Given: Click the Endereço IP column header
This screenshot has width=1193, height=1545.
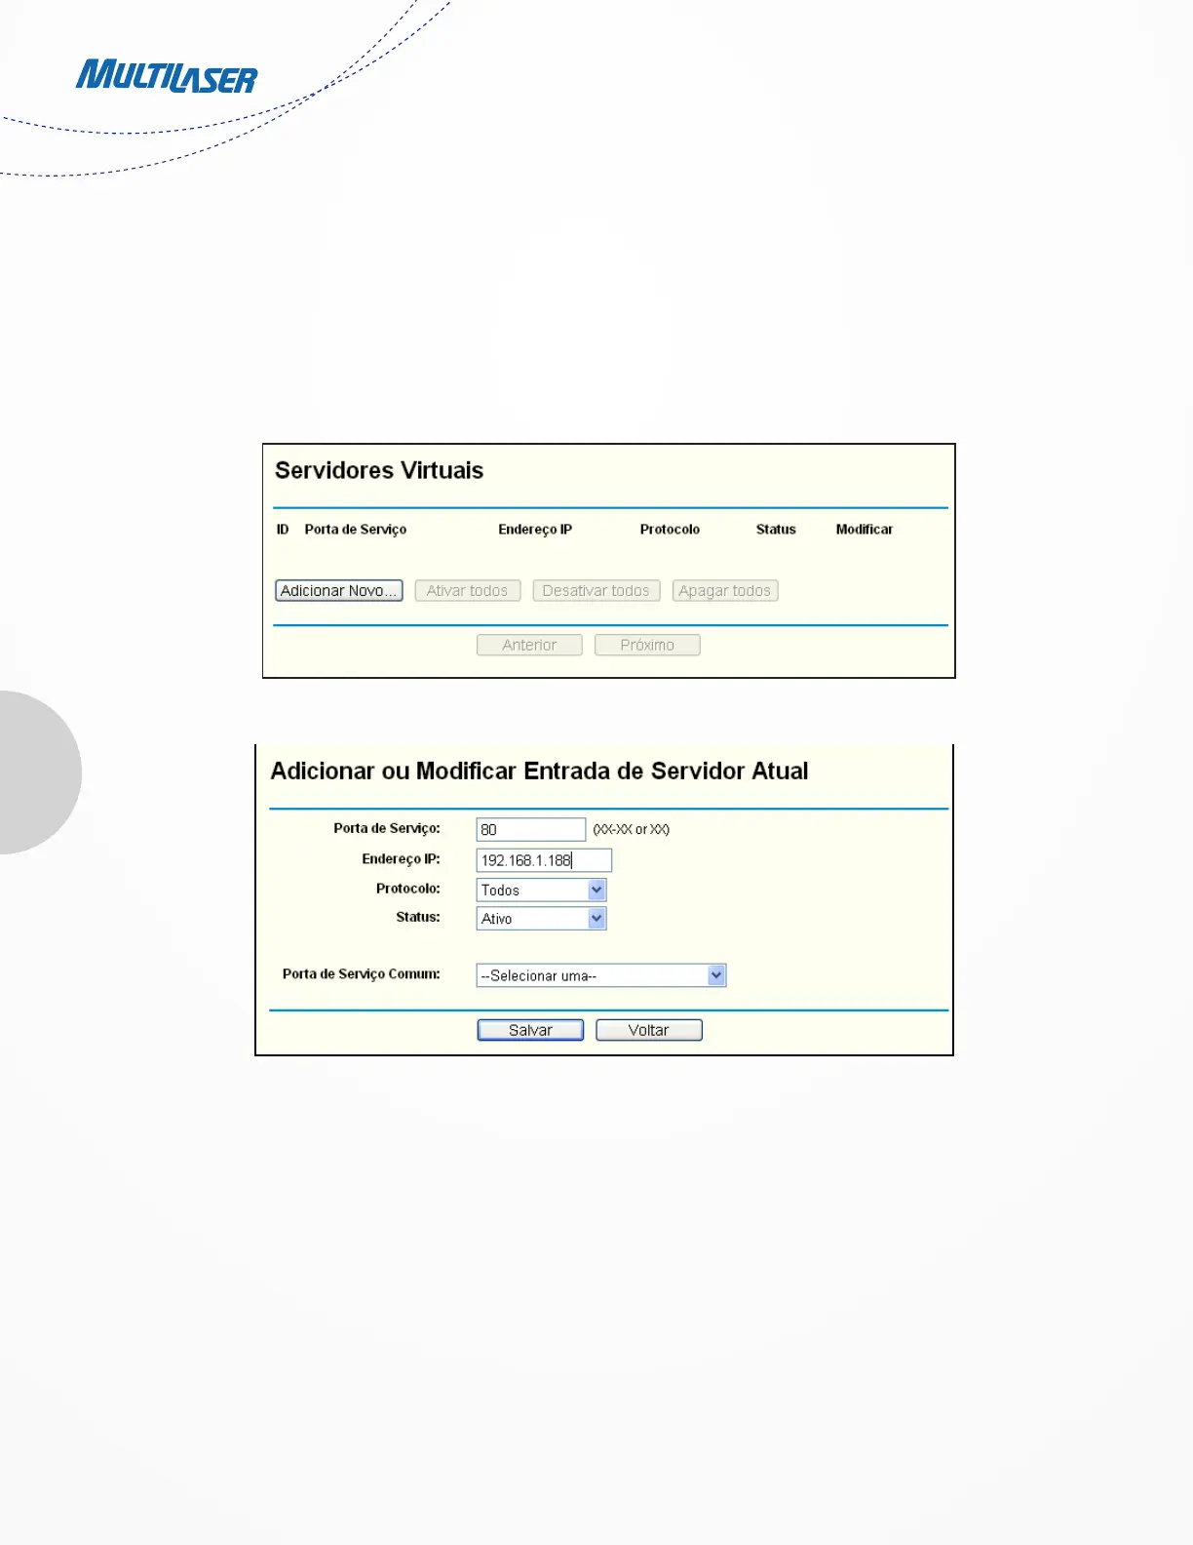Looking at the screenshot, I should 535,530.
